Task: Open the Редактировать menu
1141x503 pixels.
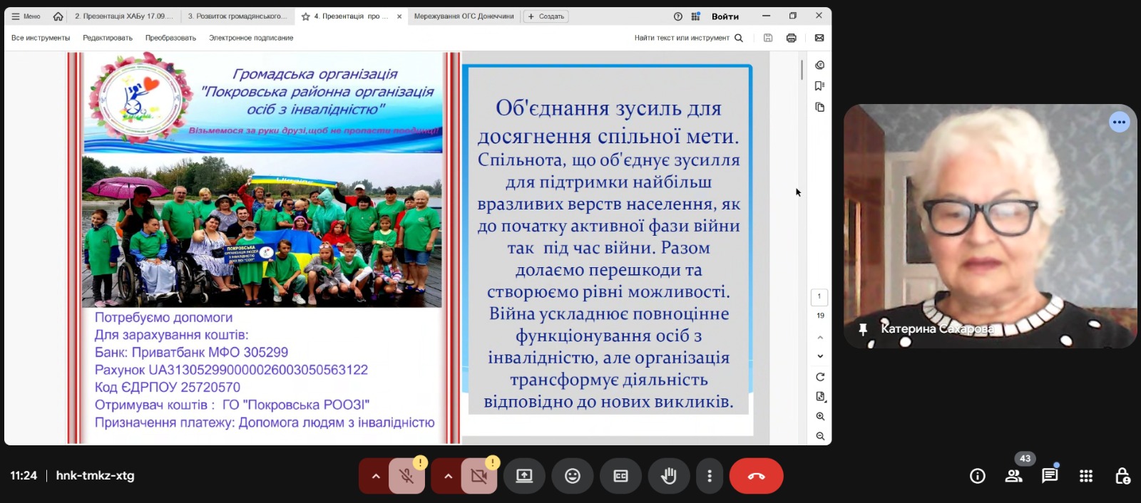Action: [x=108, y=38]
